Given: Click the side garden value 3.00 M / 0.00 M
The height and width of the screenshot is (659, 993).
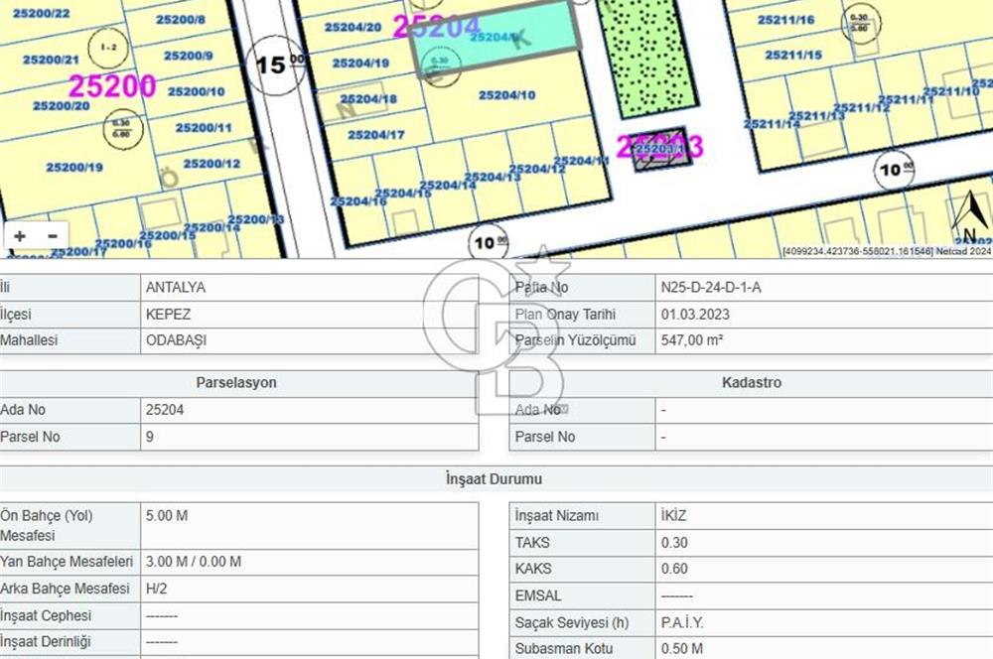Looking at the screenshot, I should pyautogui.click(x=194, y=562).
